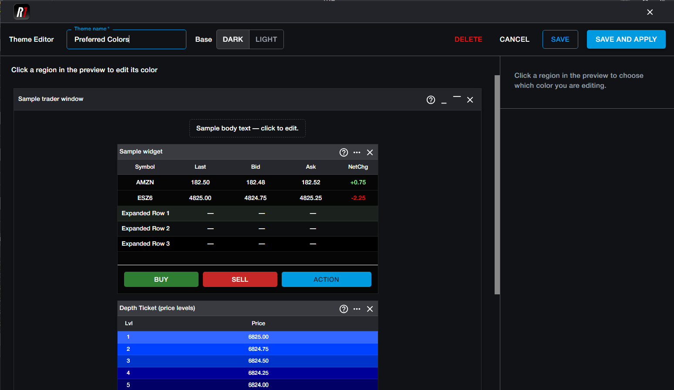Click the preview pane vertical scrollbar
The image size is (674, 390).
[497, 185]
